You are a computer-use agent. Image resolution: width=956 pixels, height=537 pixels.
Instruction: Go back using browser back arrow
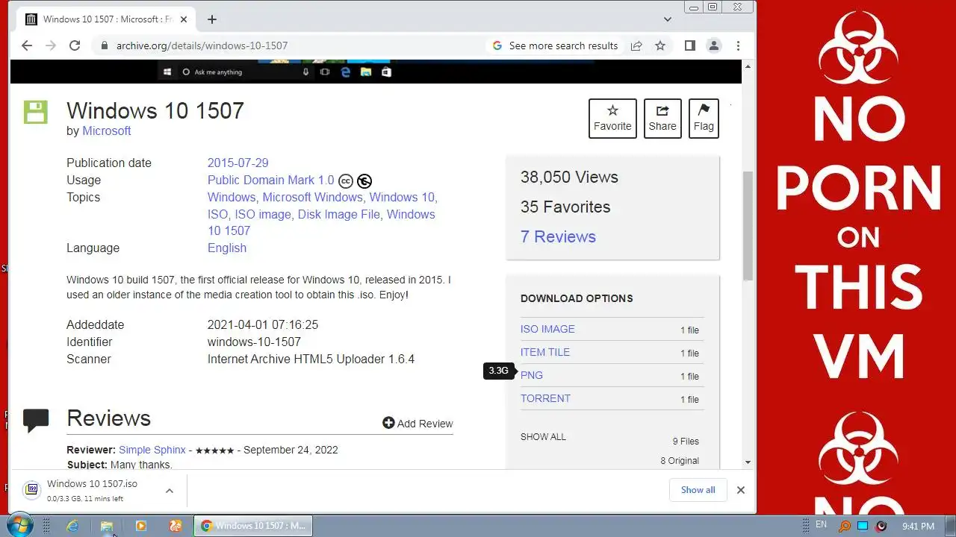pos(27,45)
